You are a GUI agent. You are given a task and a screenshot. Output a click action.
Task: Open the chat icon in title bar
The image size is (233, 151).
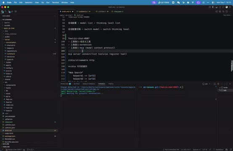click(223, 7)
